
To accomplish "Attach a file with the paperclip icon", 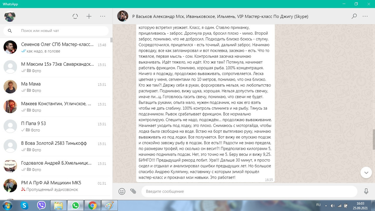I will coord(133,191).
